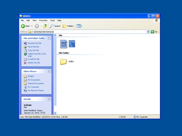The width and height of the screenshot is (182, 136).
Task: Click the green Back arrow icon
Action: 23,26
